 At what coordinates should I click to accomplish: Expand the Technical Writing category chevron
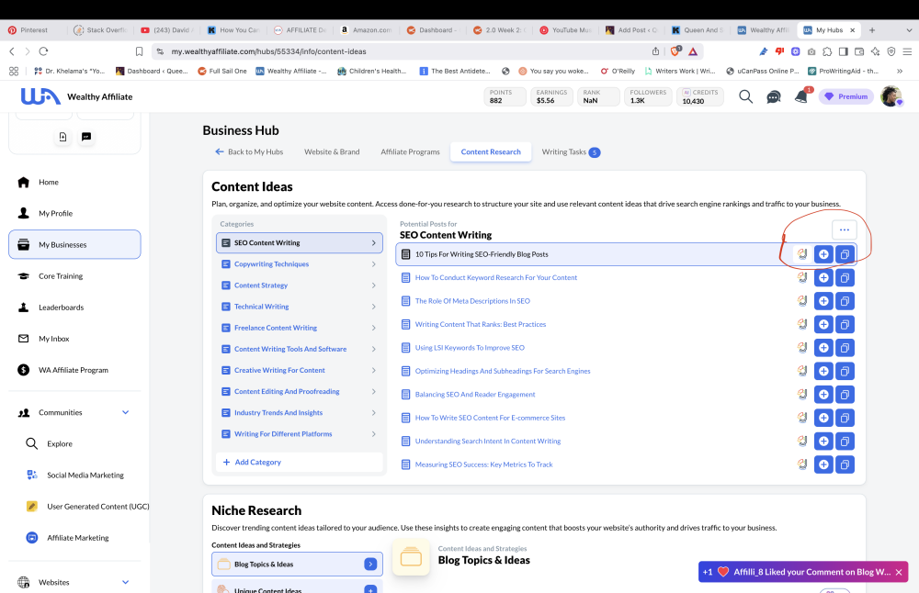click(373, 307)
